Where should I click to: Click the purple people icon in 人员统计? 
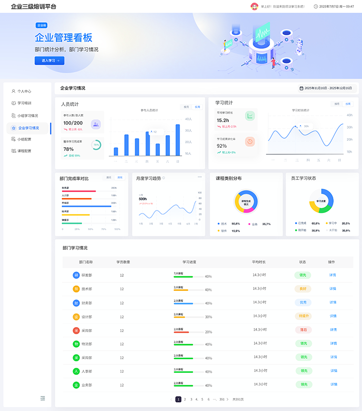(x=96, y=124)
